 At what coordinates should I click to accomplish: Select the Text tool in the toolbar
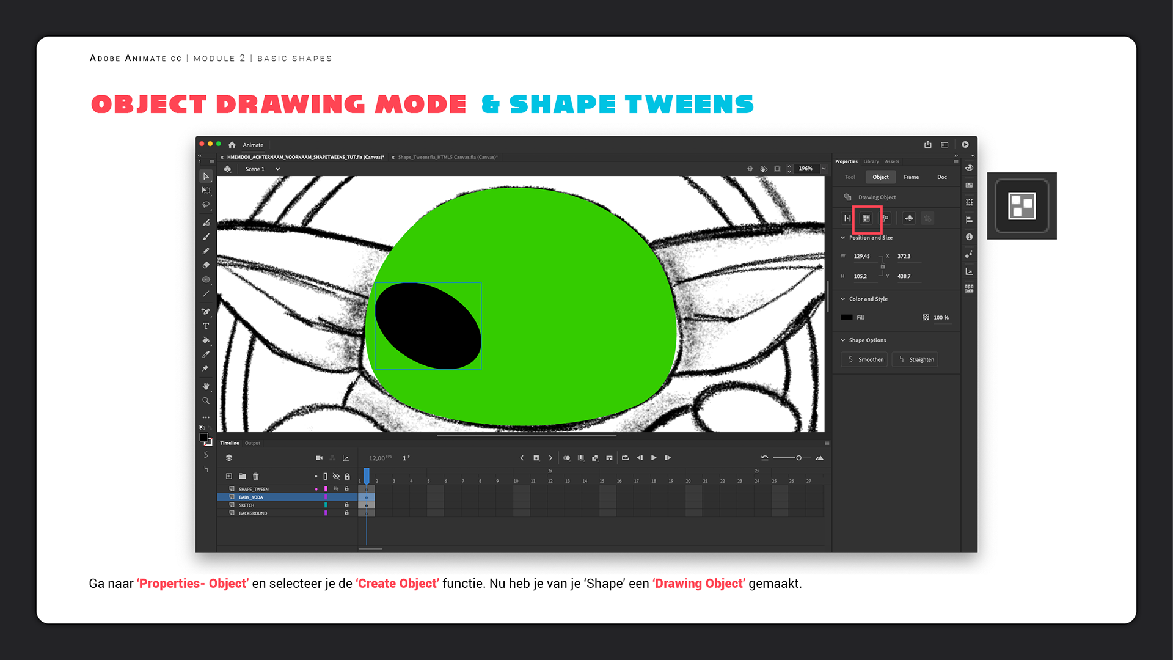coord(206,326)
